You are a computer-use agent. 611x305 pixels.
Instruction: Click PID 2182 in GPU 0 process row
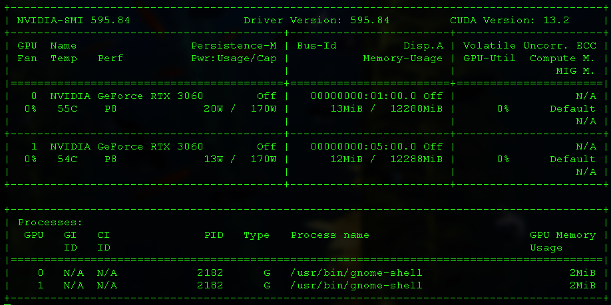click(210, 273)
